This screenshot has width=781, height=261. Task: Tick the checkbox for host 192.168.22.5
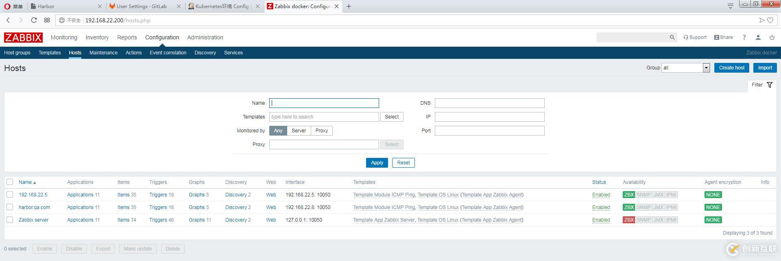tap(10, 195)
